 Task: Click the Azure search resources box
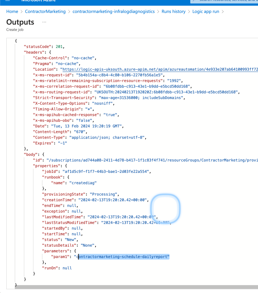tap(224, 1)
